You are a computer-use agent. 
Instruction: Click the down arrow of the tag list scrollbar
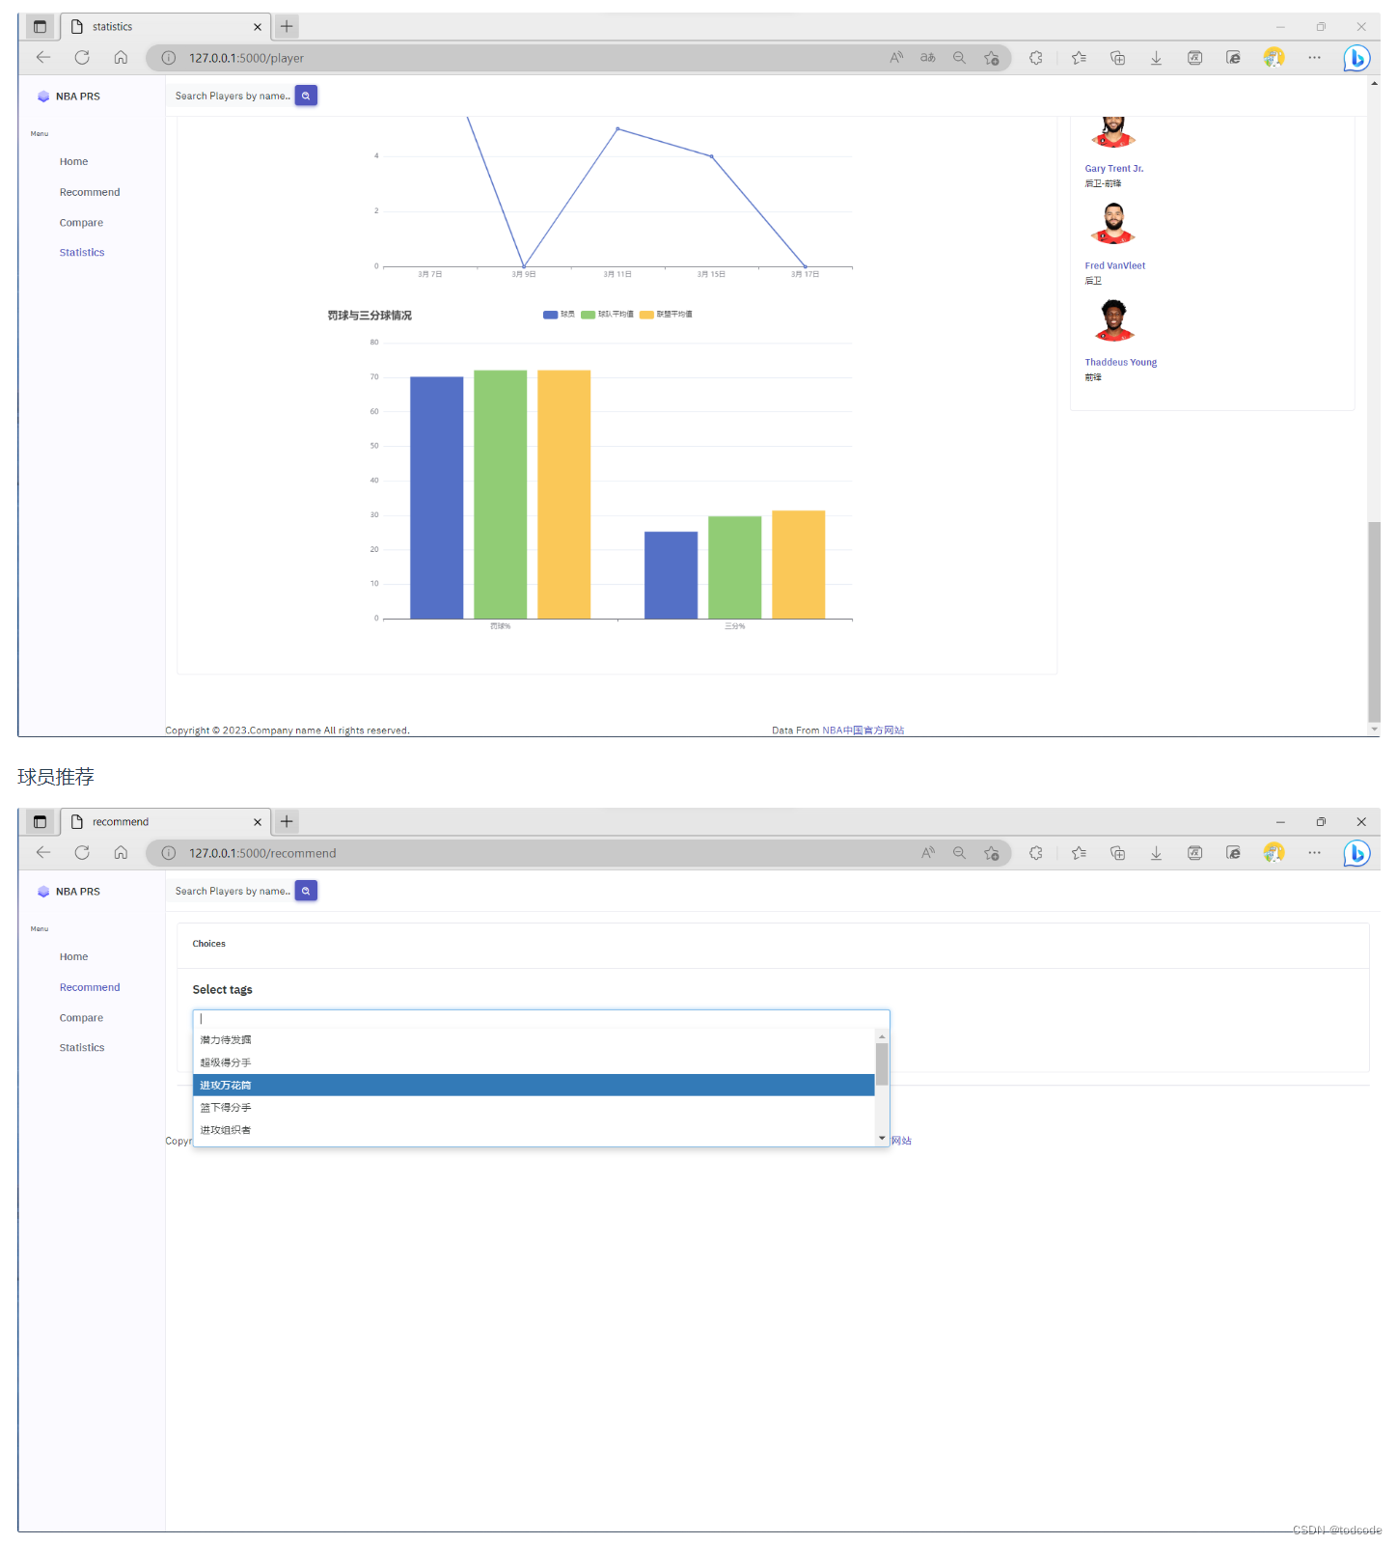coord(882,1139)
